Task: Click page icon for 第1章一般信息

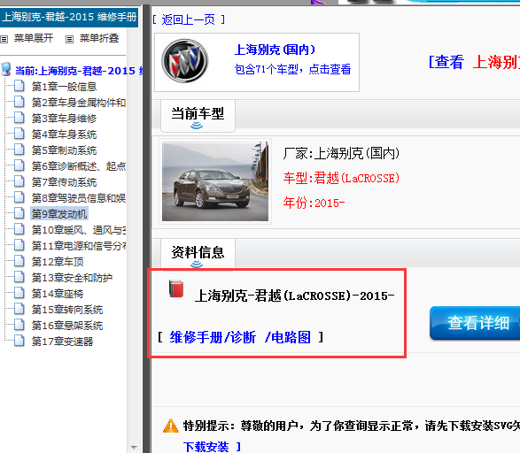Action: coord(19,86)
